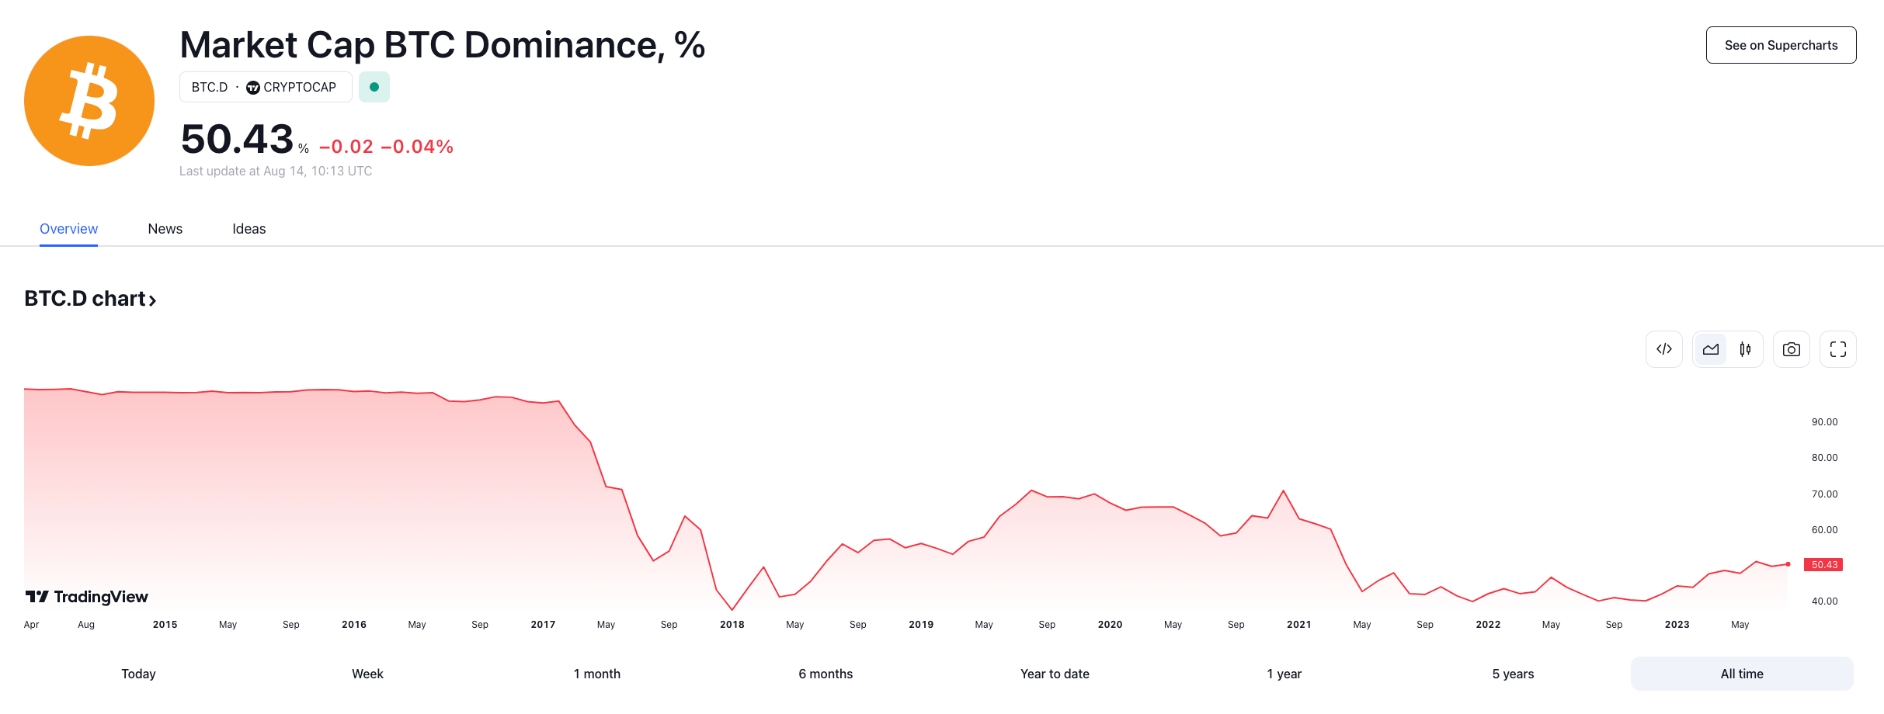
Task: Click the orange Bitcoin logo
Action: pyautogui.click(x=89, y=101)
